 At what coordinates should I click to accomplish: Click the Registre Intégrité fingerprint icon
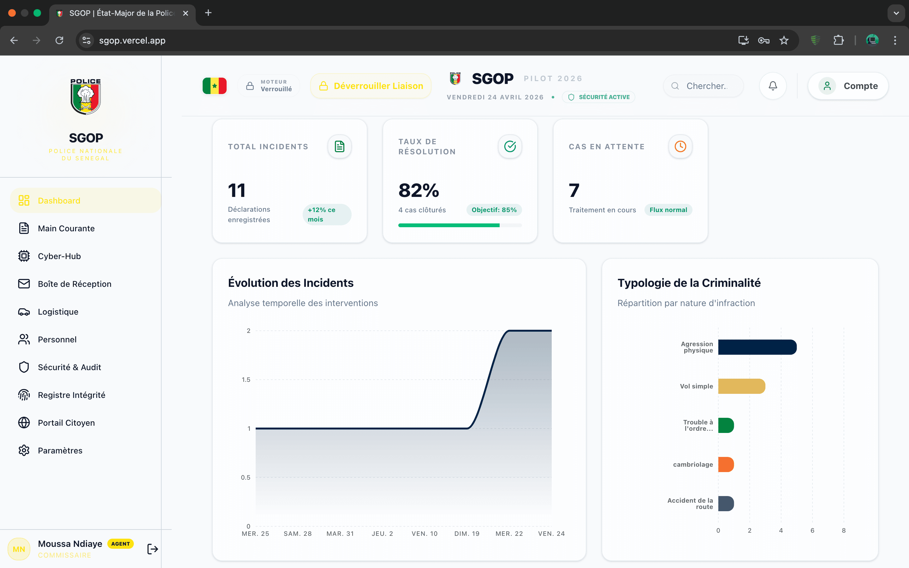coord(24,395)
